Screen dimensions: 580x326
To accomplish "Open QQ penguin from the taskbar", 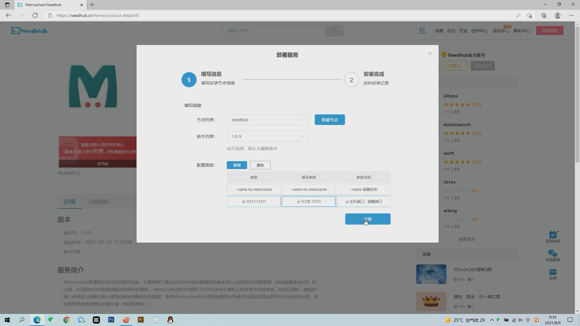I will [x=170, y=320].
